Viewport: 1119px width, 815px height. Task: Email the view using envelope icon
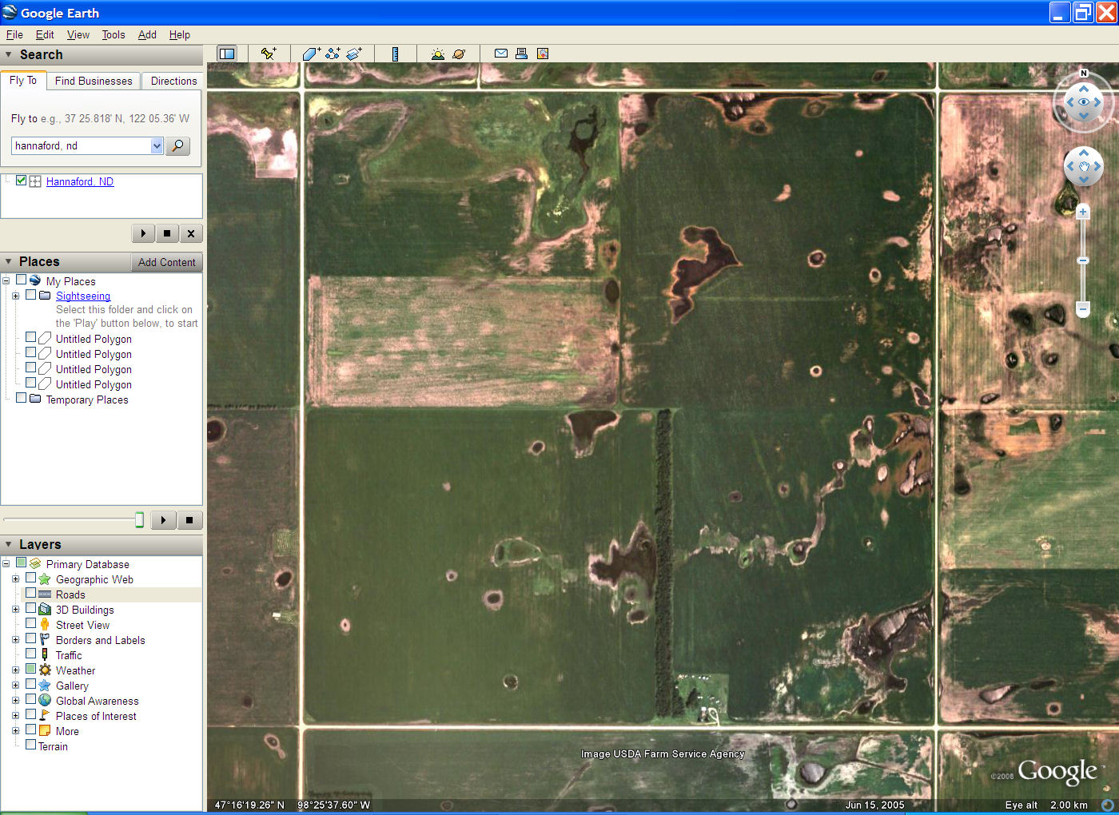tap(501, 54)
